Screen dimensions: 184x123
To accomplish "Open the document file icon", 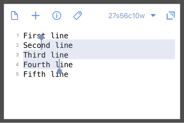I will (x=14, y=15).
